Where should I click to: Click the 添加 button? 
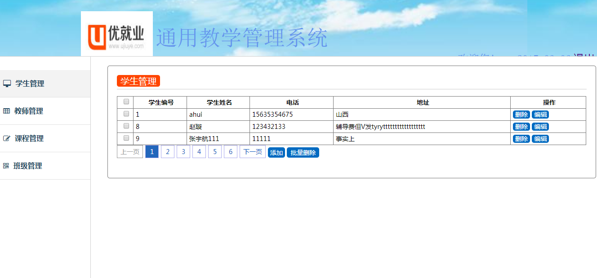point(276,153)
